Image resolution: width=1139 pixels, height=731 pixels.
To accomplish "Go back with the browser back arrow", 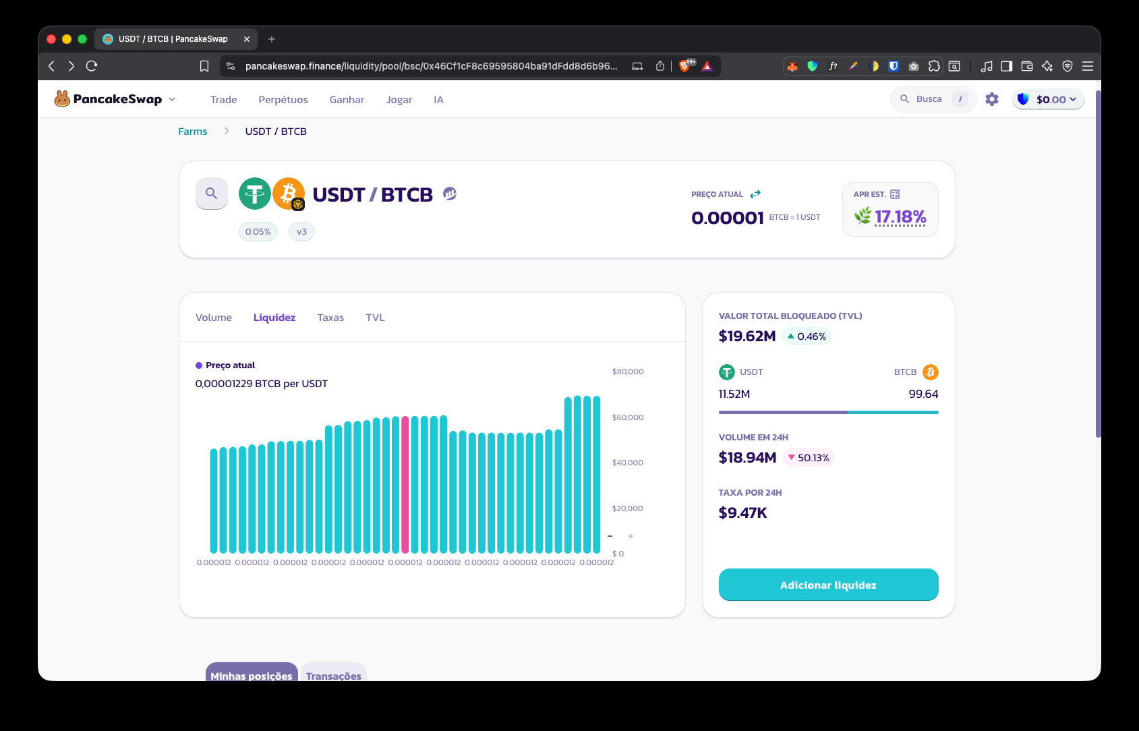I will [x=52, y=66].
